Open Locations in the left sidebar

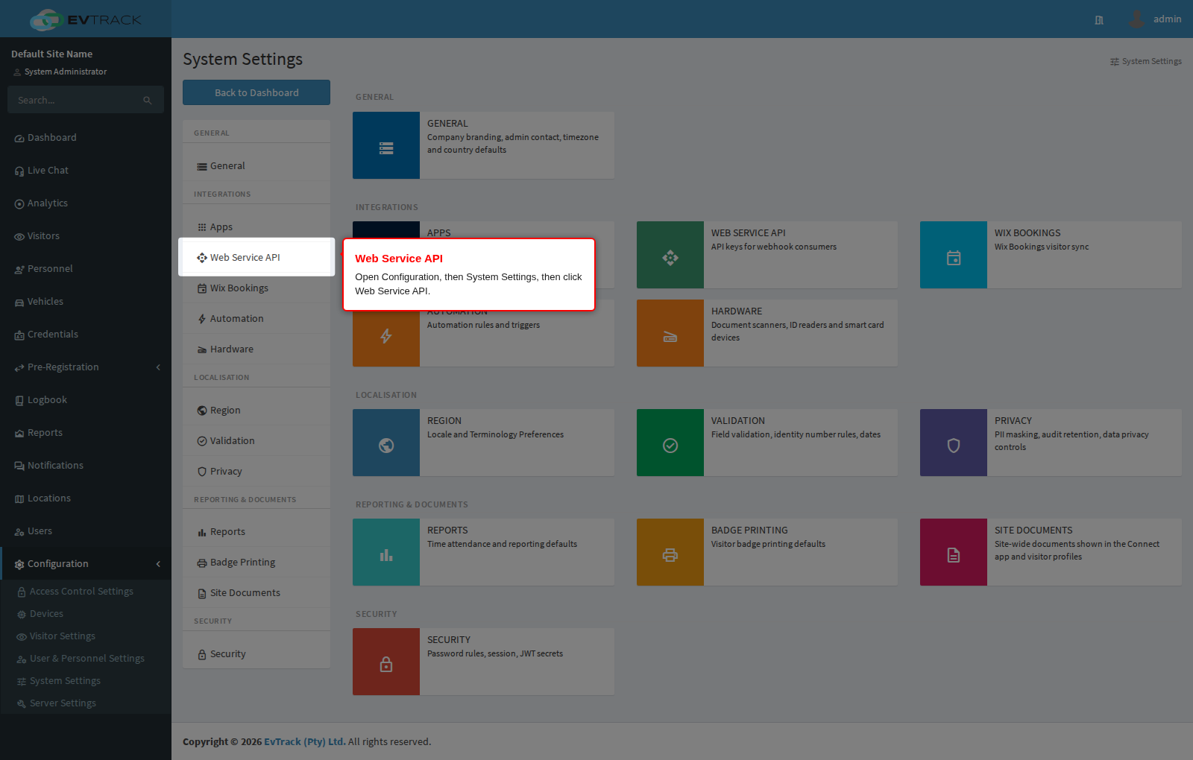[86, 498]
